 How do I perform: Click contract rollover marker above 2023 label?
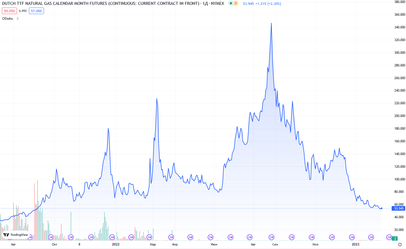click(352, 237)
